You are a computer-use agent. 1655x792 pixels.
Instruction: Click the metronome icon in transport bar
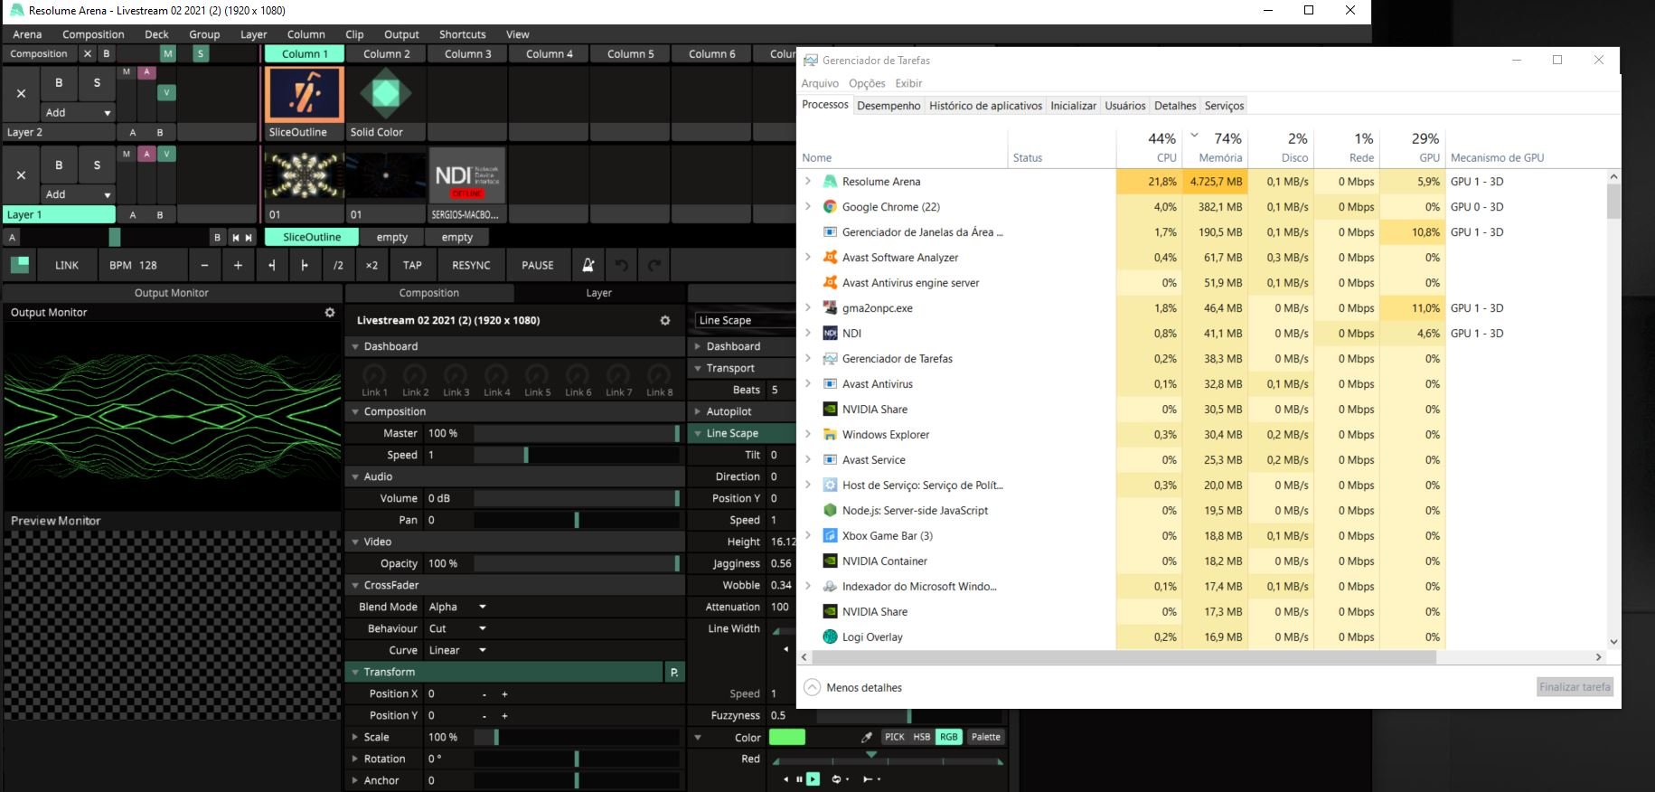point(588,265)
